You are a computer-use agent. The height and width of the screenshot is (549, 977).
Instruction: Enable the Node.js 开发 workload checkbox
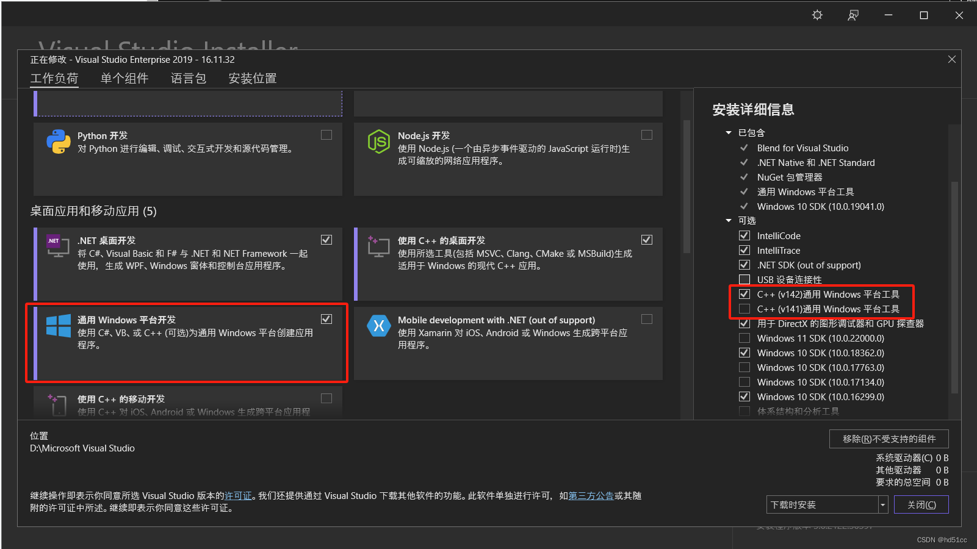point(647,135)
